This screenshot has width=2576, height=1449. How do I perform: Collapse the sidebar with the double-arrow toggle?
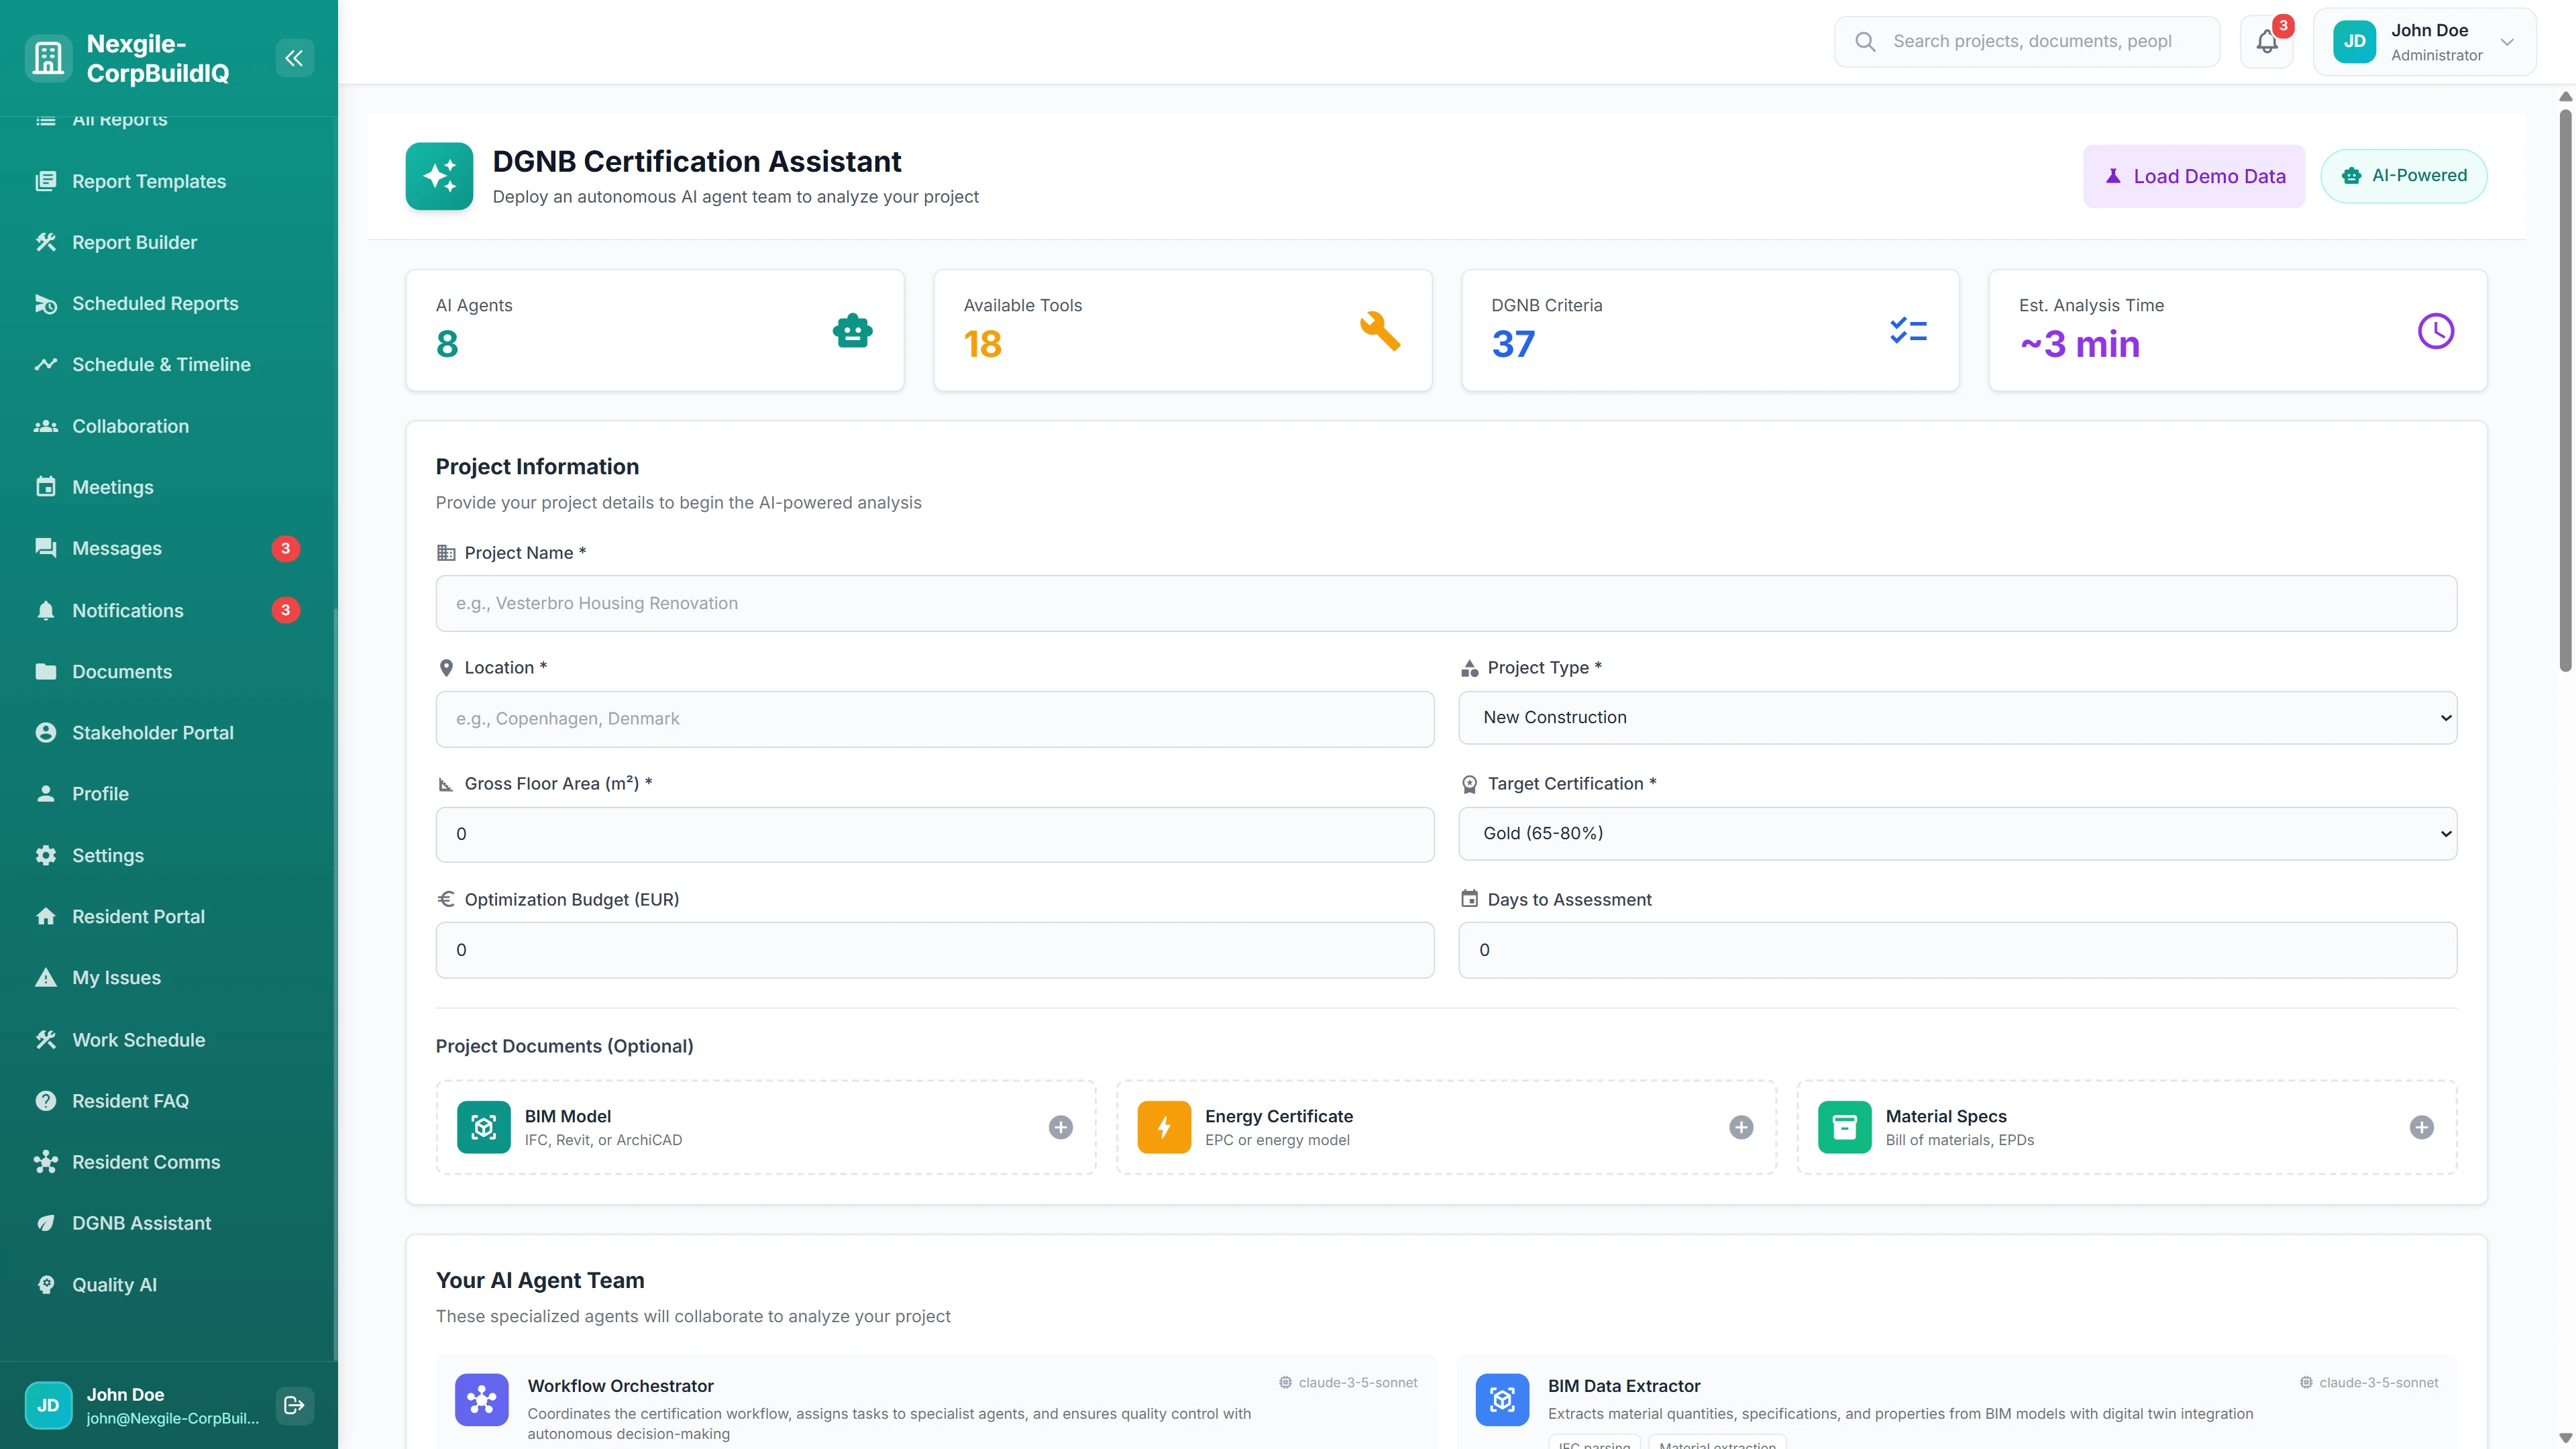[x=294, y=57]
